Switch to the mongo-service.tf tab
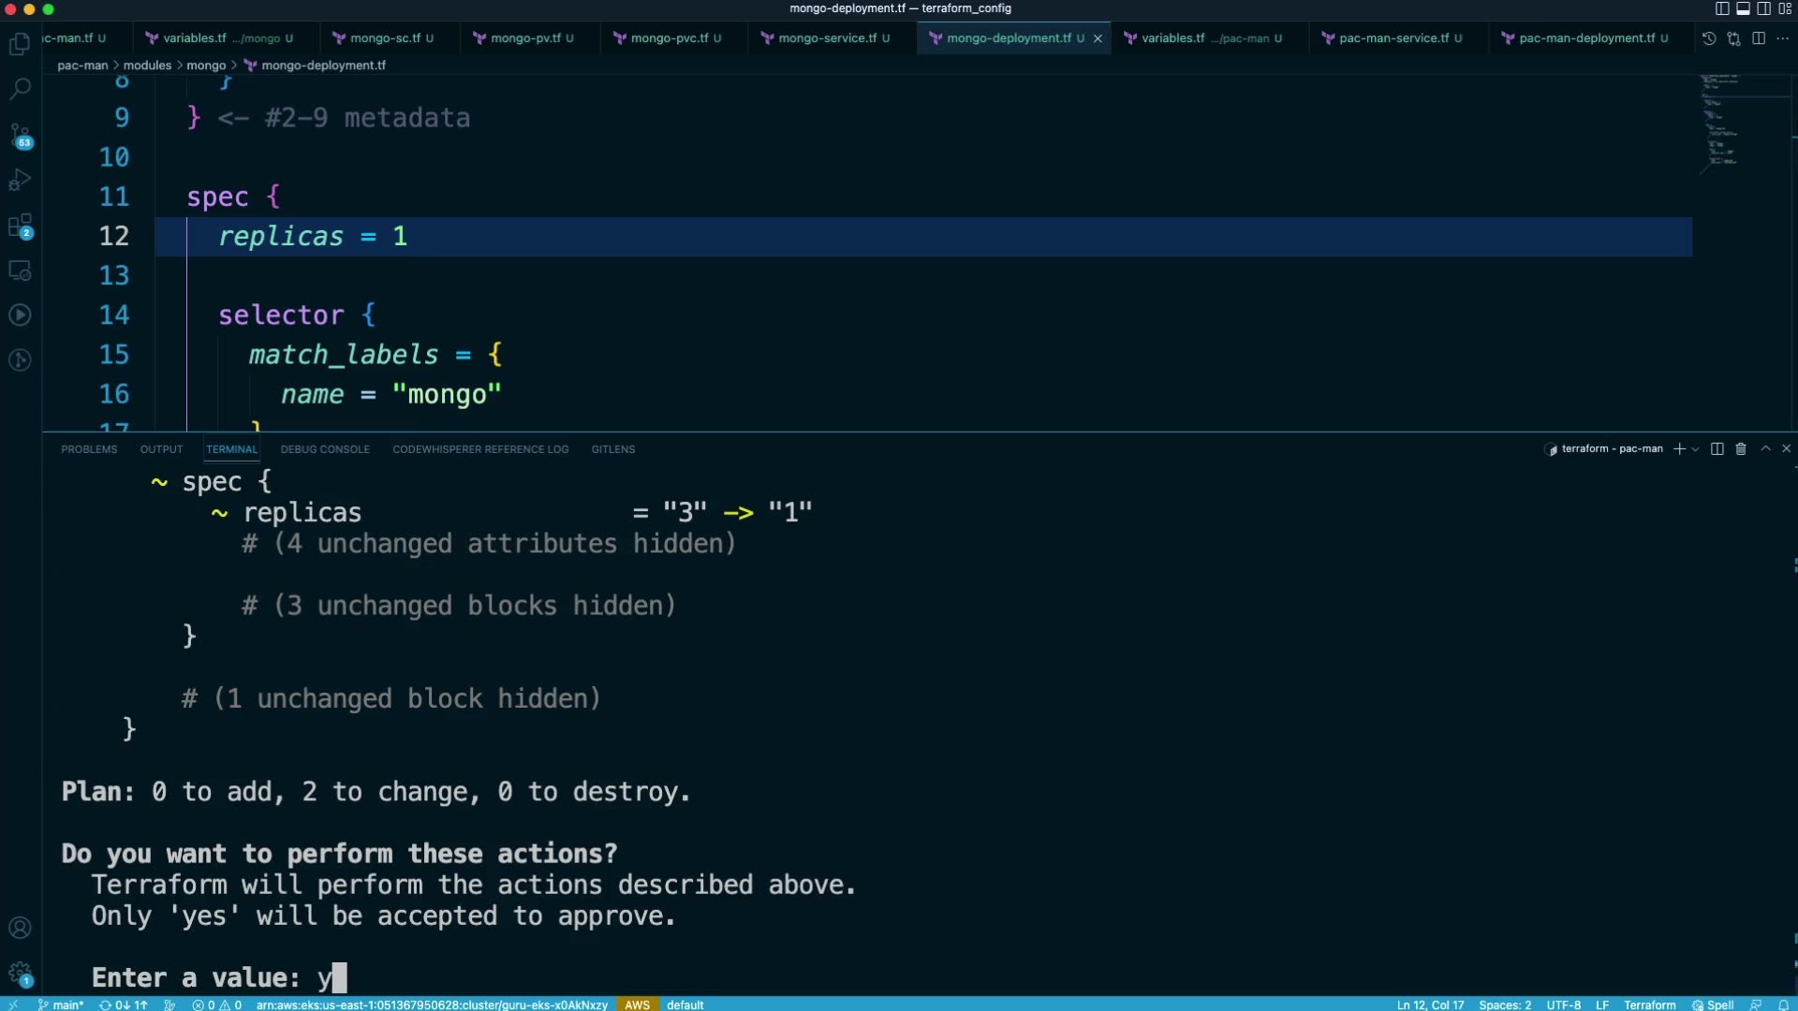 (828, 38)
